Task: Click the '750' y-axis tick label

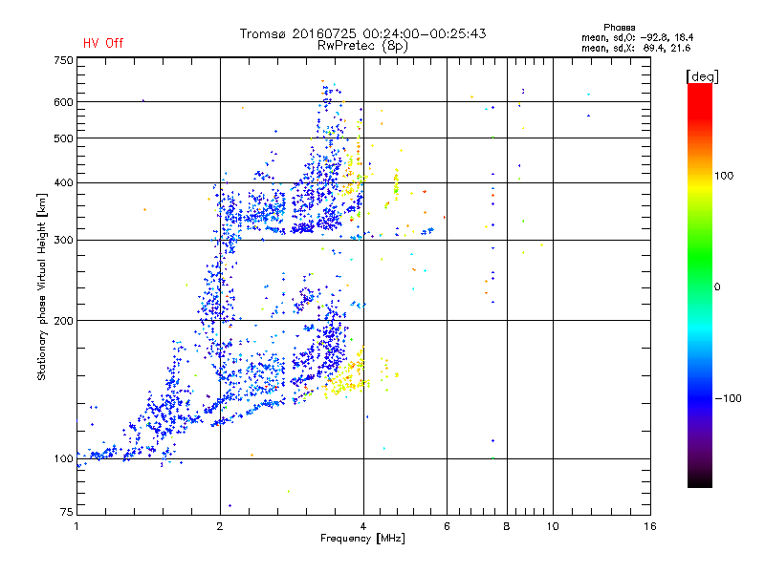Action: click(x=63, y=60)
